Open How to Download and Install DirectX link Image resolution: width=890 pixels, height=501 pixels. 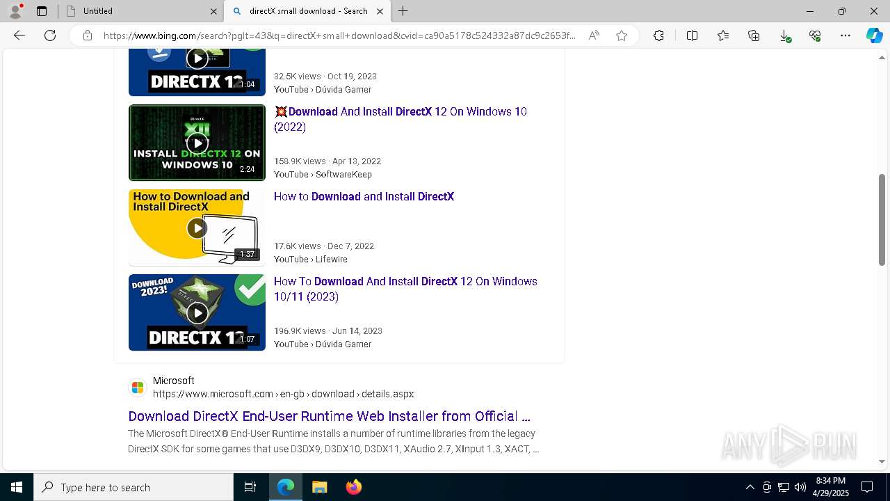click(x=364, y=196)
